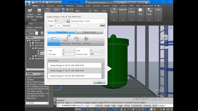Open the 45° angle dropdown in ribbon
This screenshot has width=198, height=111.
pyautogui.click(x=72, y=10)
